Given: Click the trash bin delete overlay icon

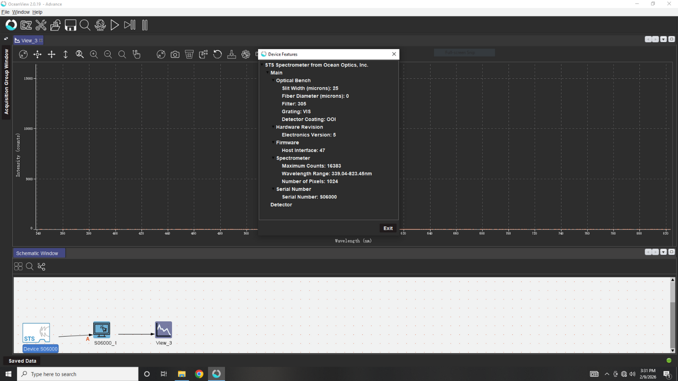Looking at the screenshot, I should click(x=189, y=54).
